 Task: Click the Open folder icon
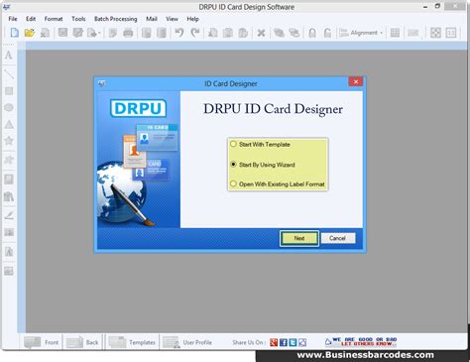point(29,33)
